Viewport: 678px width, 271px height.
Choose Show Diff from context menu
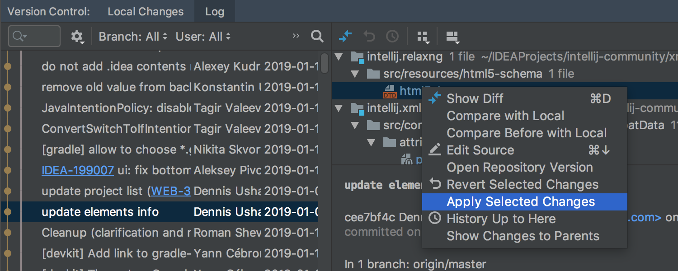pyautogui.click(x=524, y=98)
